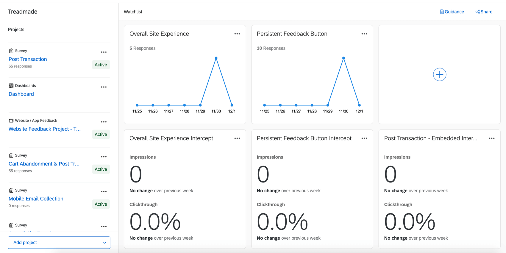Open options for Overall Site Experience Intercept card
This screenshot has height=253, width=506.
tap(237, 138)
